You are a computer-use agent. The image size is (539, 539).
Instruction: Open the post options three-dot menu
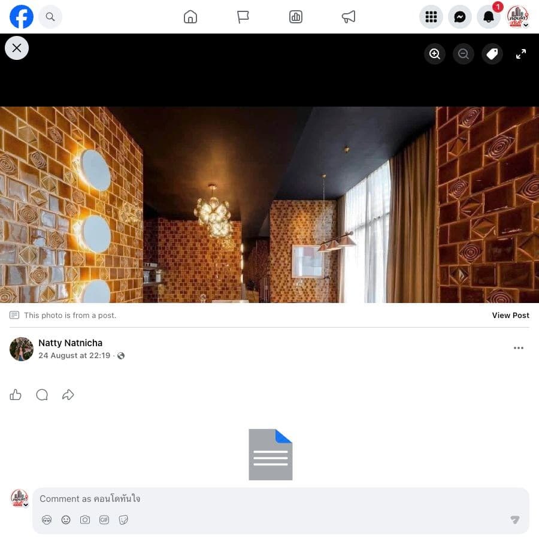519,348
